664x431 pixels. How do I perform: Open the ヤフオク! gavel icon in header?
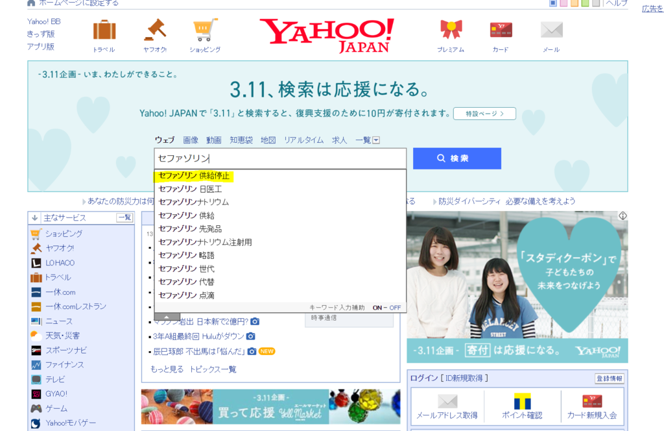155,30
